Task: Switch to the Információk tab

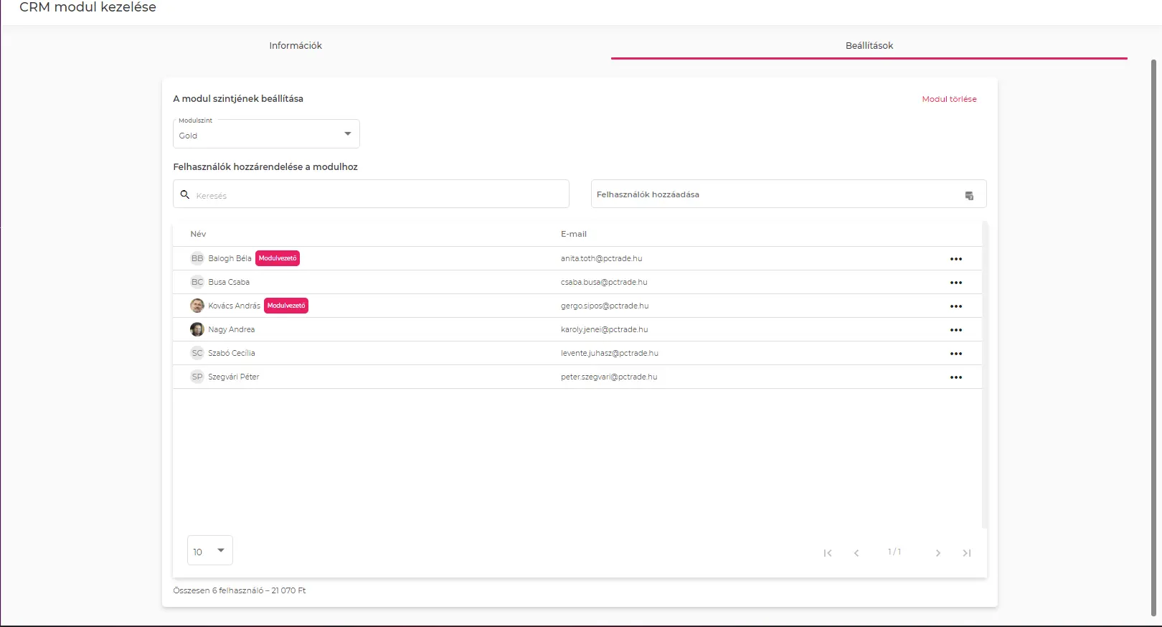Action: (x=296, y=45)
